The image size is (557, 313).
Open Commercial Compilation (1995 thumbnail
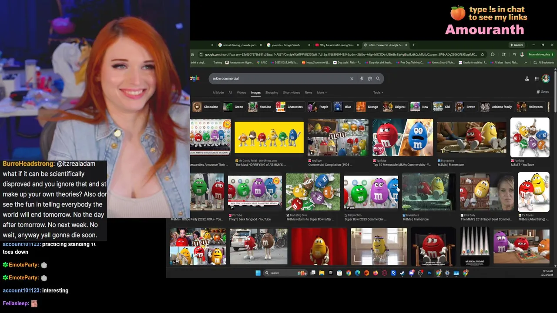pyautogui.click(x=338, y=137)
